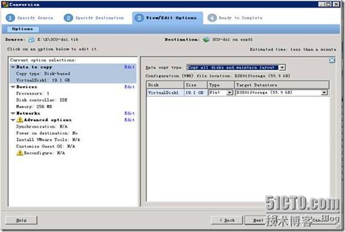Click the Help button

(x=21, y=220)
